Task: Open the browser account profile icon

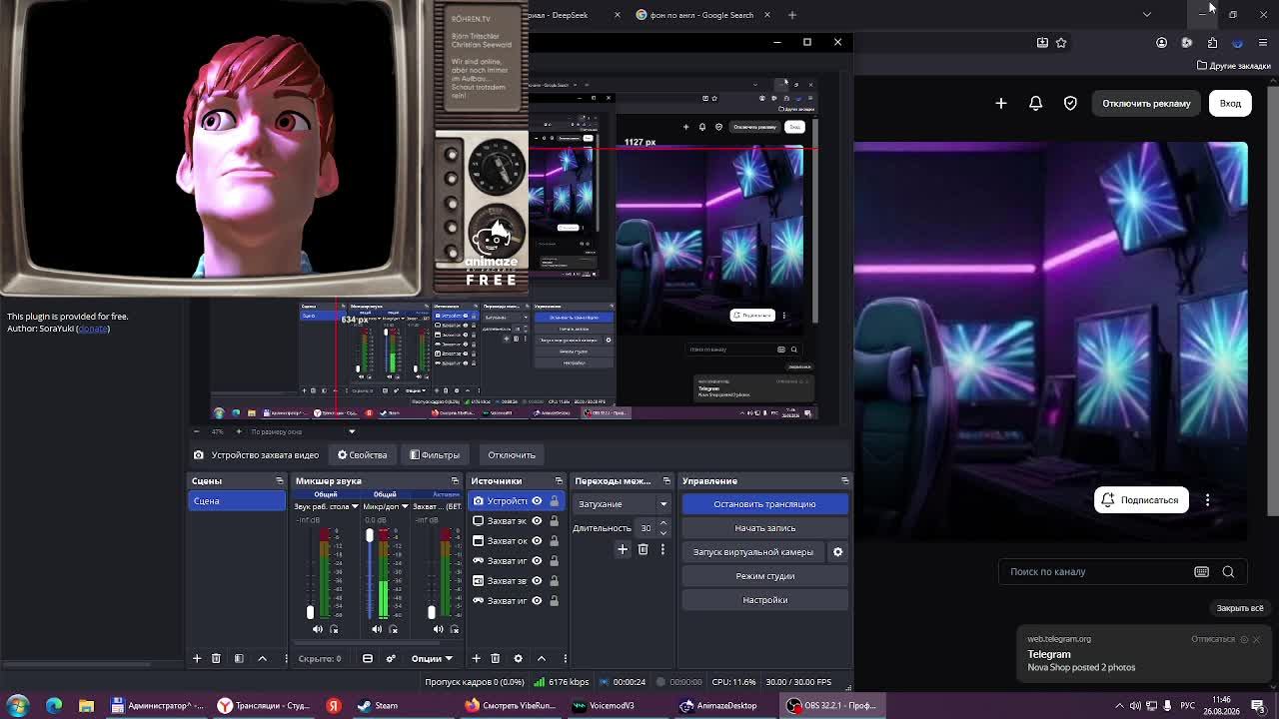Action: click(x=1161, y=42)
